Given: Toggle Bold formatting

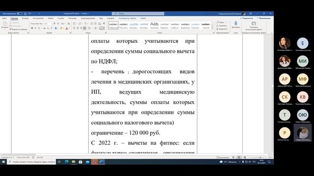Looking at the screenshot, I should (32, 28).
